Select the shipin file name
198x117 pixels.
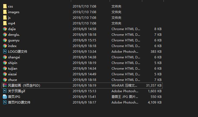(x=13, y=63)
